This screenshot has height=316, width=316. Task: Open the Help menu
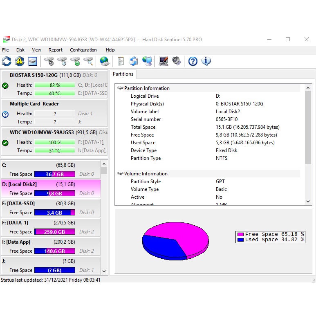pyautogui.click(x=110, y=50)
